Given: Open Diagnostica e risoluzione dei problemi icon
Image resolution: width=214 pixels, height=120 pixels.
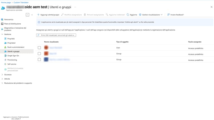Looking at the screenshot, I should pos(2,29).
